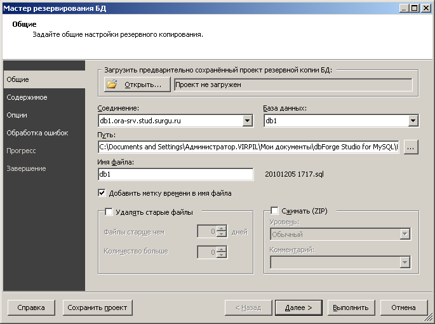
Task: Enable 'Удалять старые файлы' checkbox
Action: coord(109,212)
